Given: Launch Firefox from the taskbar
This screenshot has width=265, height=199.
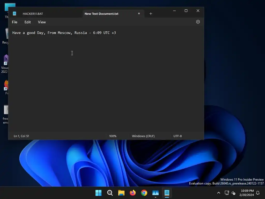Looking at the screenshot, I should pos(133,193).
